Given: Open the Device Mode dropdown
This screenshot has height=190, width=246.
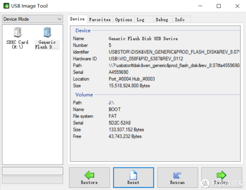Looking at the screenshot, I should (x=33, y=19).
